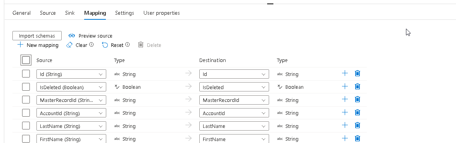Click the Preview source glasses icon

[72, 36]
